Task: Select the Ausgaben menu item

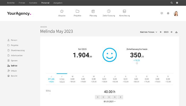Action: tap(58, 3)
